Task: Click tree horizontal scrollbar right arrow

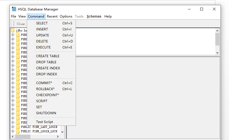Action: 58,136
